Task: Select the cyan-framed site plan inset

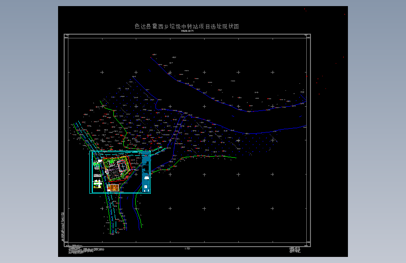Action: (120, 172)
